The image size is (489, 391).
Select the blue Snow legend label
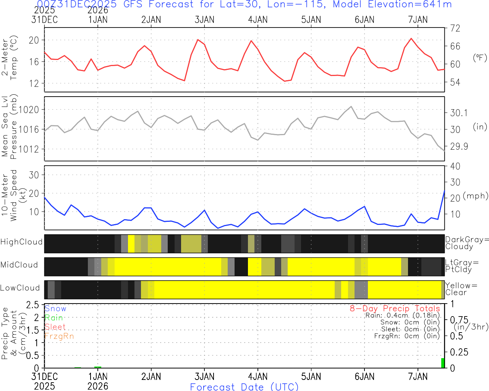pos(55,309)
